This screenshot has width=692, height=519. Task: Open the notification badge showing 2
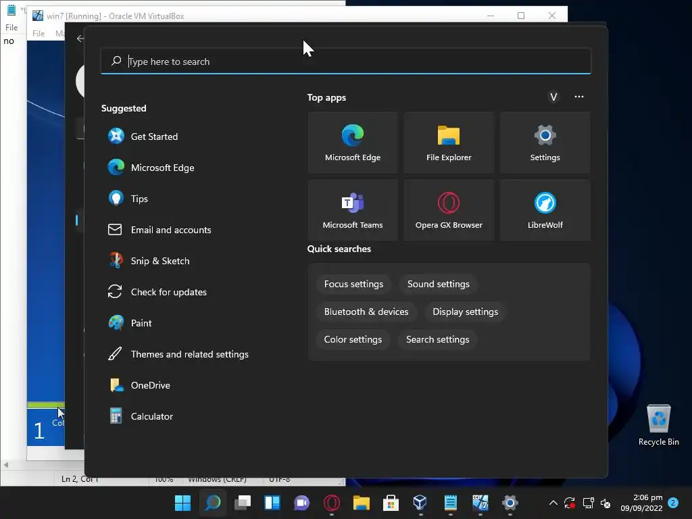pos(673,503)
